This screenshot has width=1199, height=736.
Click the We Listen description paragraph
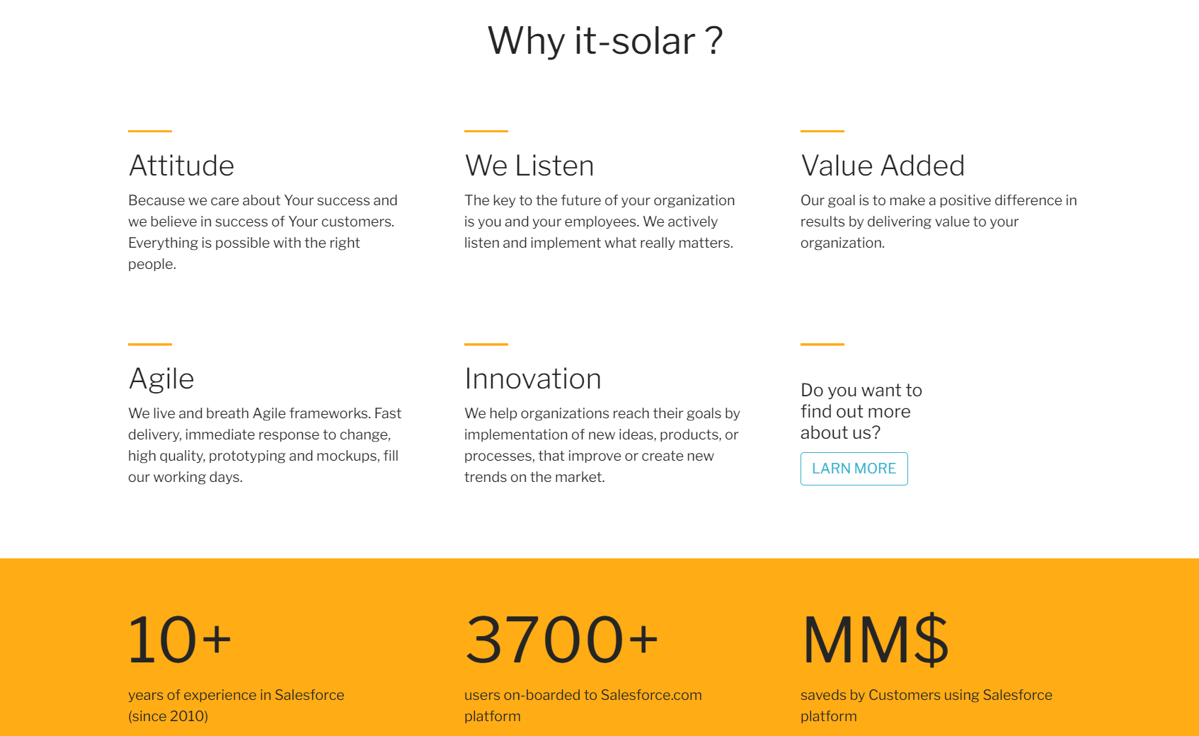tap(599, 222)
